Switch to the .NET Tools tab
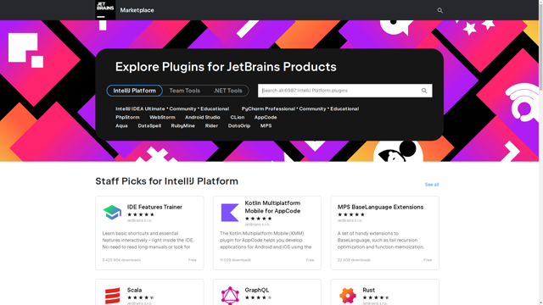Screen dimensions: 543x305 point(227,91)
